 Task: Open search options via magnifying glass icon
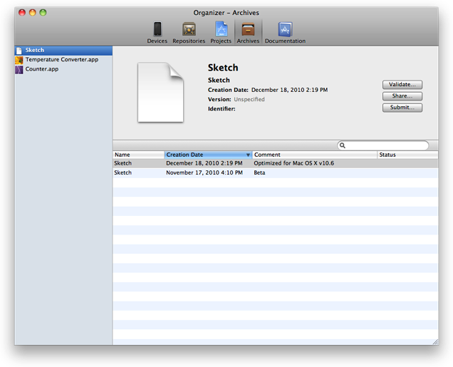[x=343, y=145]
